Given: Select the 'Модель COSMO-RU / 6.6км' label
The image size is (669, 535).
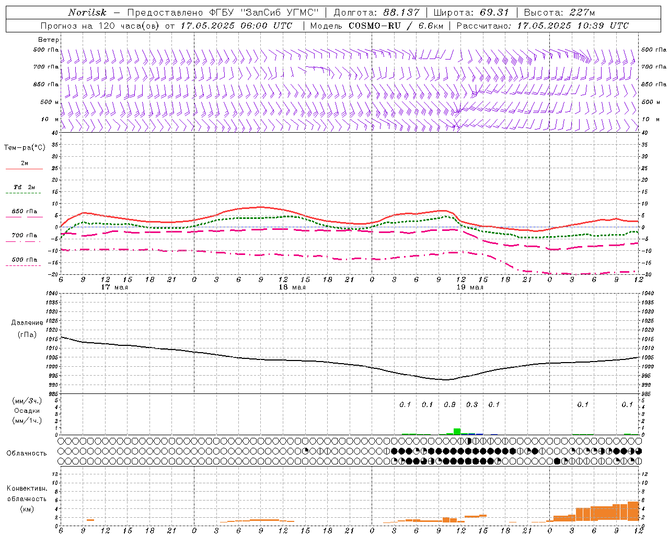Looking at the screenshot, I should (x=377, y=26).
